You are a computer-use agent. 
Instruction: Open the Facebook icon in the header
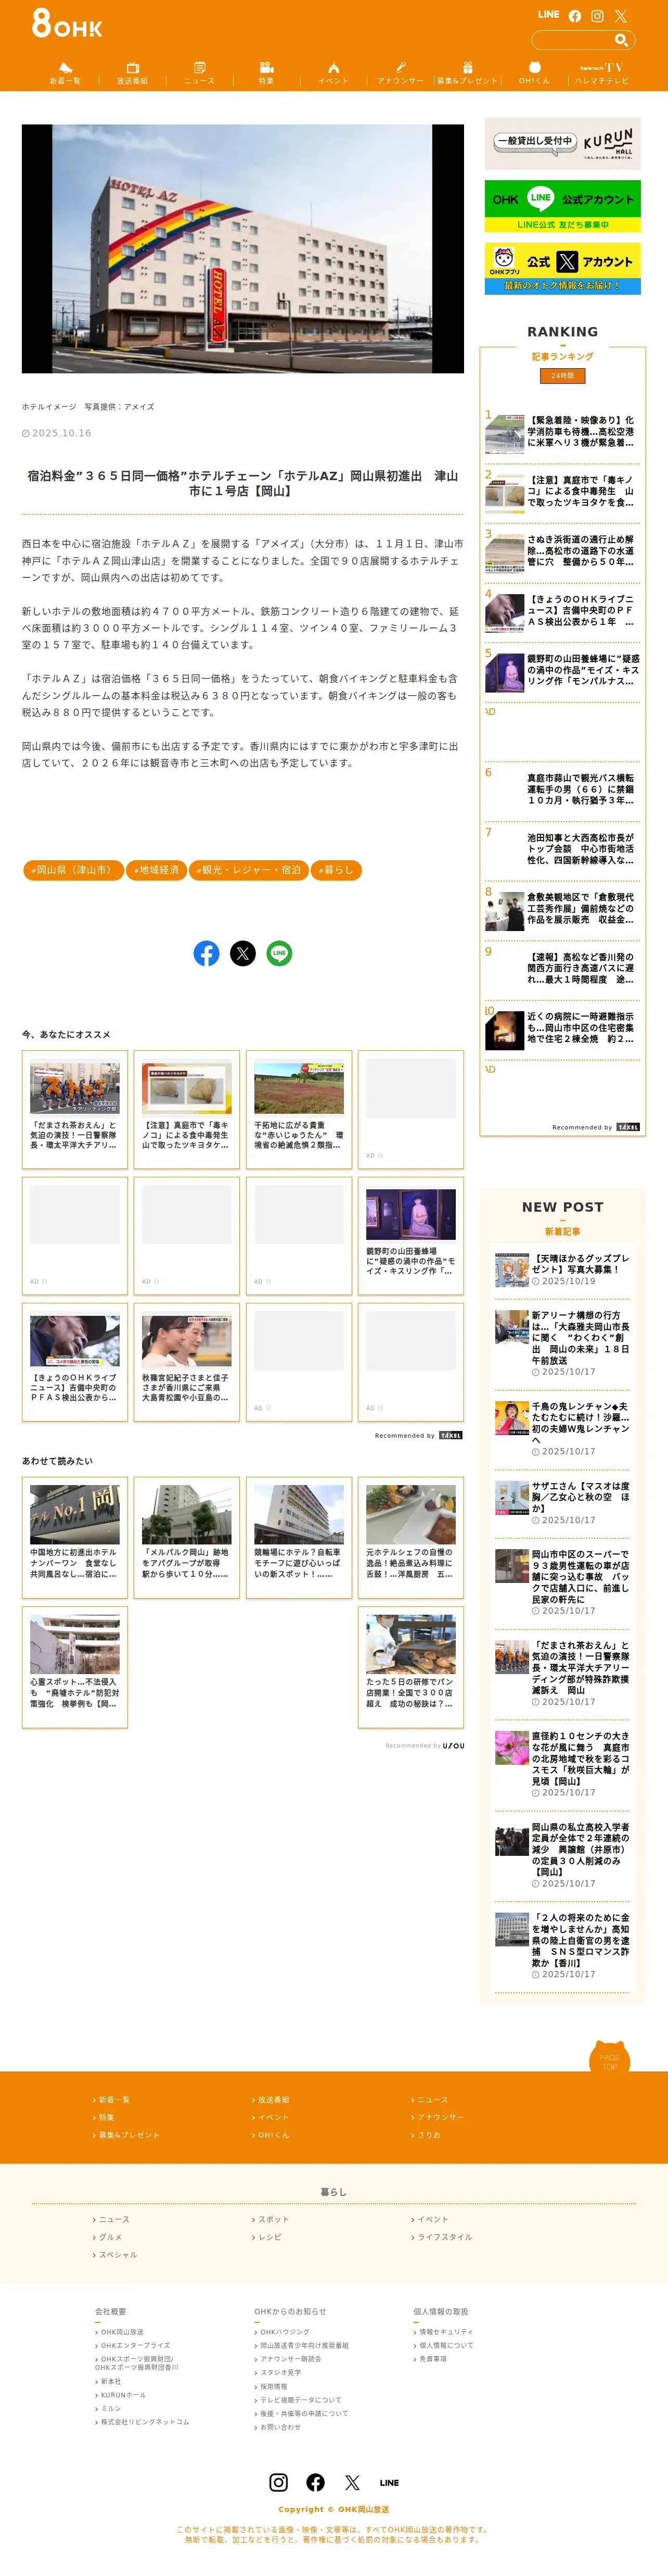[575, 16]
